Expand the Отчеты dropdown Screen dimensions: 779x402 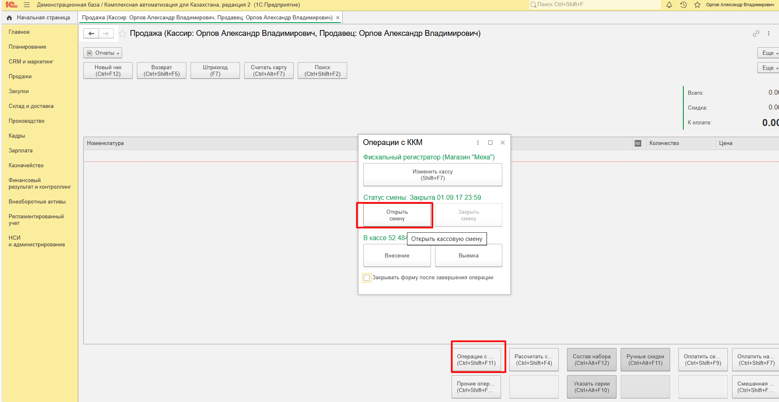click(103, 53)
